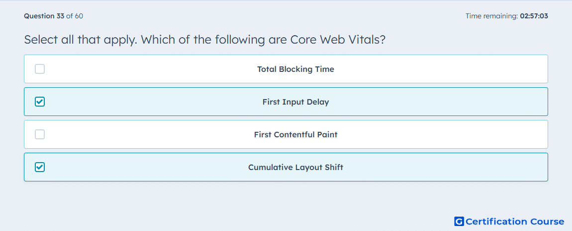Click empty space in the First Contentful Paint row
572x231 pixels.
coord(438,134)
